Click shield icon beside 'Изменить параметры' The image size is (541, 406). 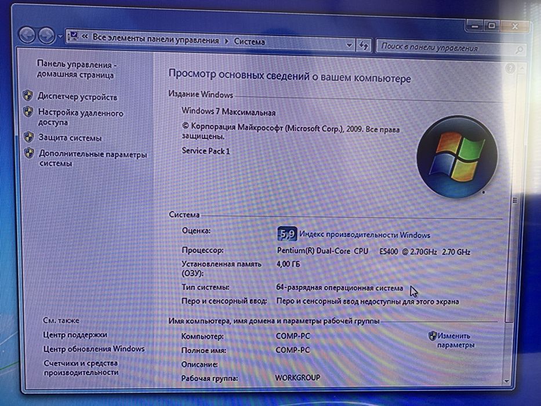click(433, 336)
